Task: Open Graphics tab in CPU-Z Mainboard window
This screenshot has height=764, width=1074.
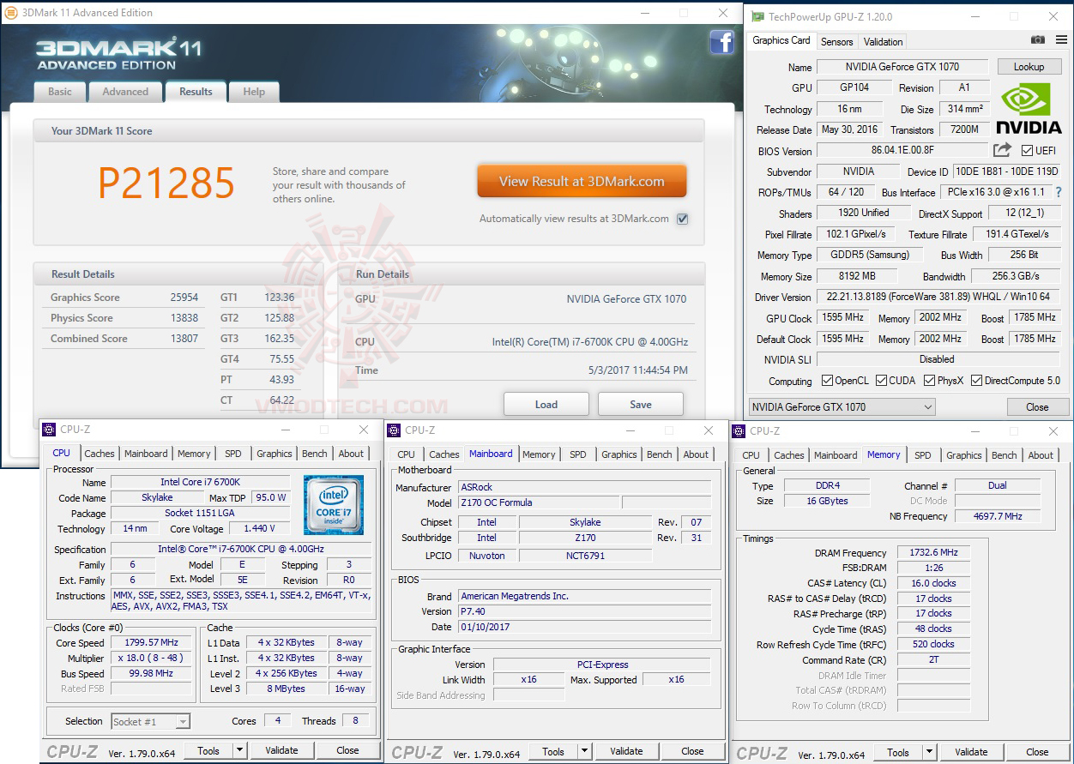Action: pyautogui.click(x=619, y=454)
